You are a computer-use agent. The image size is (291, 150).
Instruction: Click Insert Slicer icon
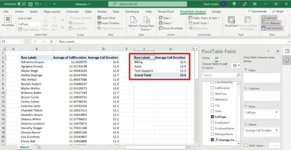click(99, 18)
